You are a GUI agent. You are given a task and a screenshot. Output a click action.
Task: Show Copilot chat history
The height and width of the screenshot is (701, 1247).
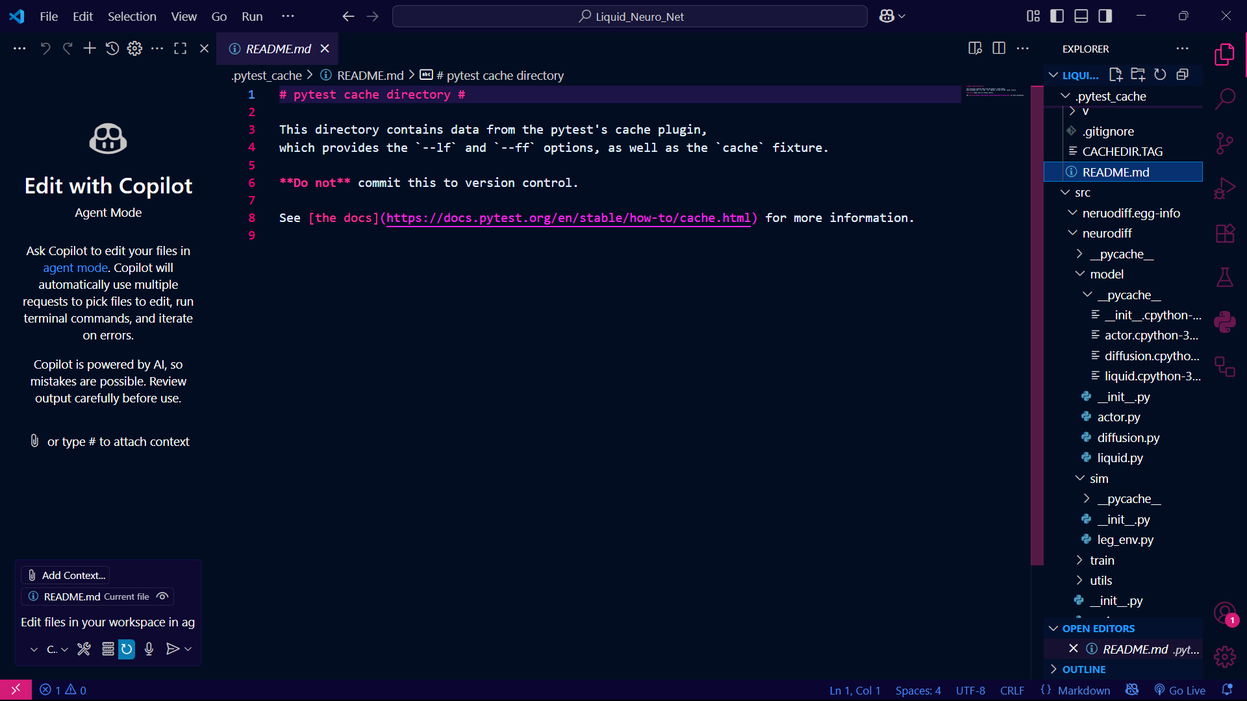click(112, 49)
